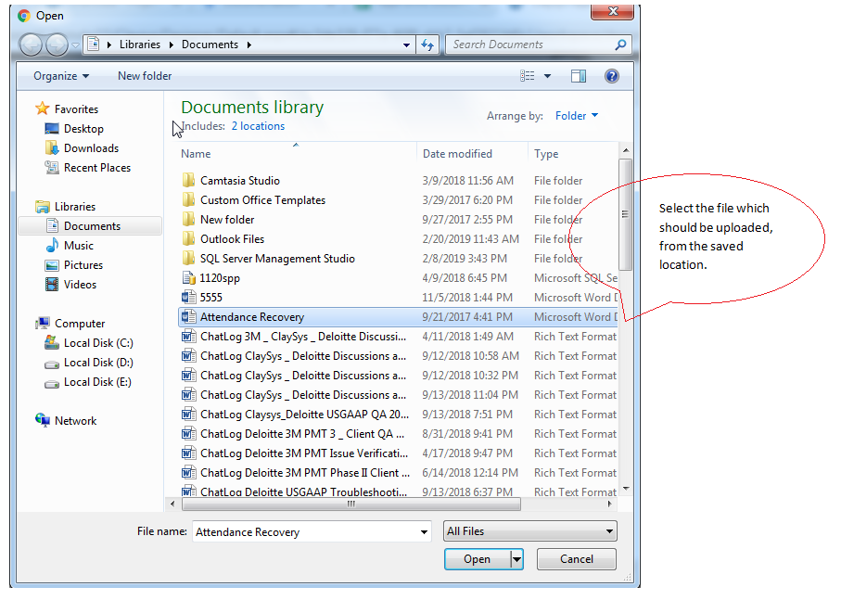Click the Forward navigation arrow button
841x600 pixels.
click(x=57, y=45)
